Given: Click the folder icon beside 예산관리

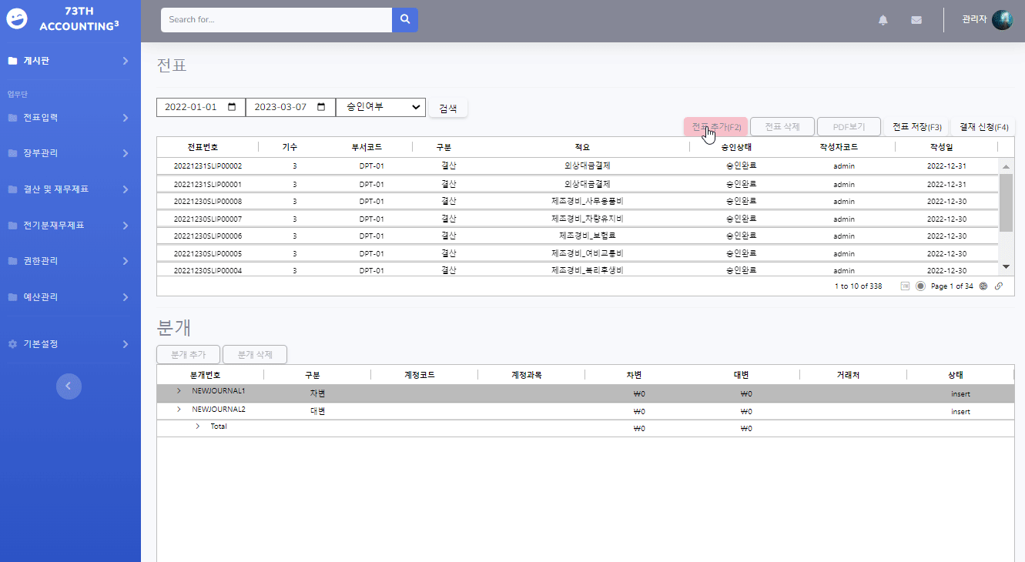Looking at the screenshot, I should (12, 297).
